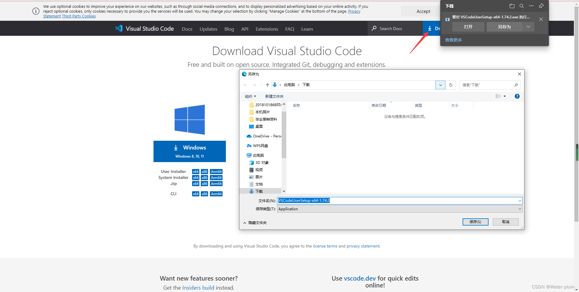
Task: Open the license terms link
Action: click(x=325, y=246)
